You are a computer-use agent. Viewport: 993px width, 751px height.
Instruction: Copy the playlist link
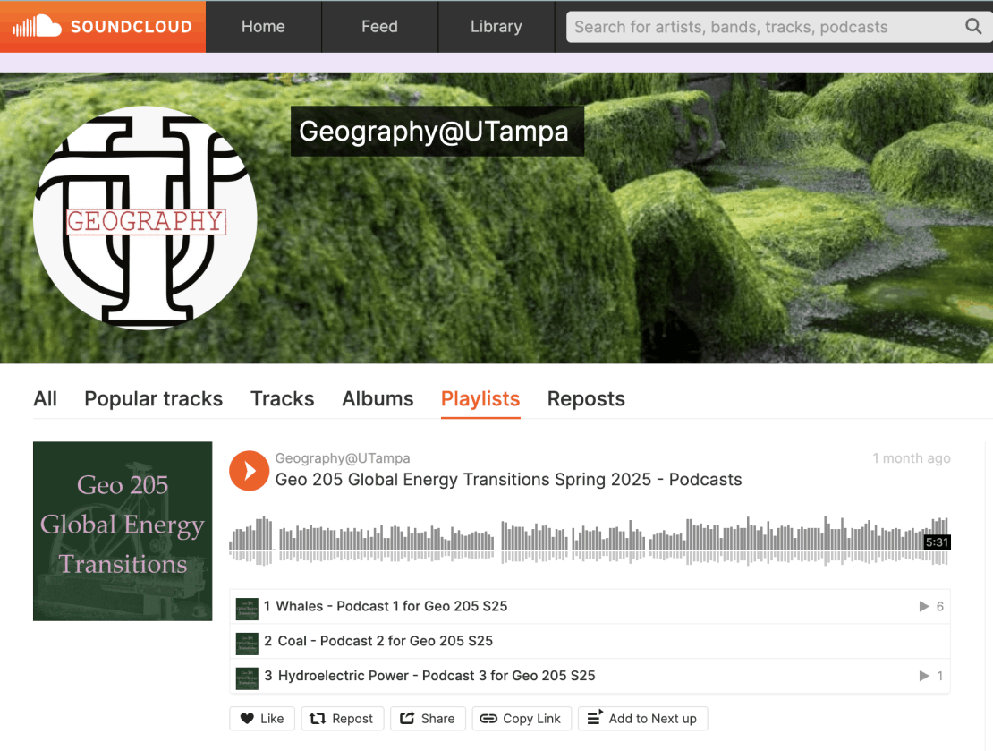tap(522, 719)
